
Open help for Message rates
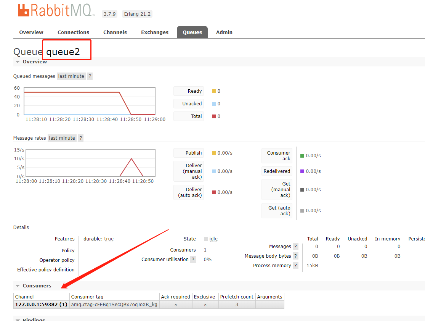point(81,138)
